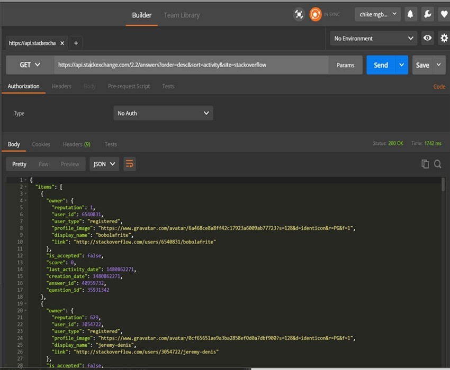The height and width of the screenshot is (370, 450).
Task: Open the JSON format dropdown
Action: click(104, 164)
